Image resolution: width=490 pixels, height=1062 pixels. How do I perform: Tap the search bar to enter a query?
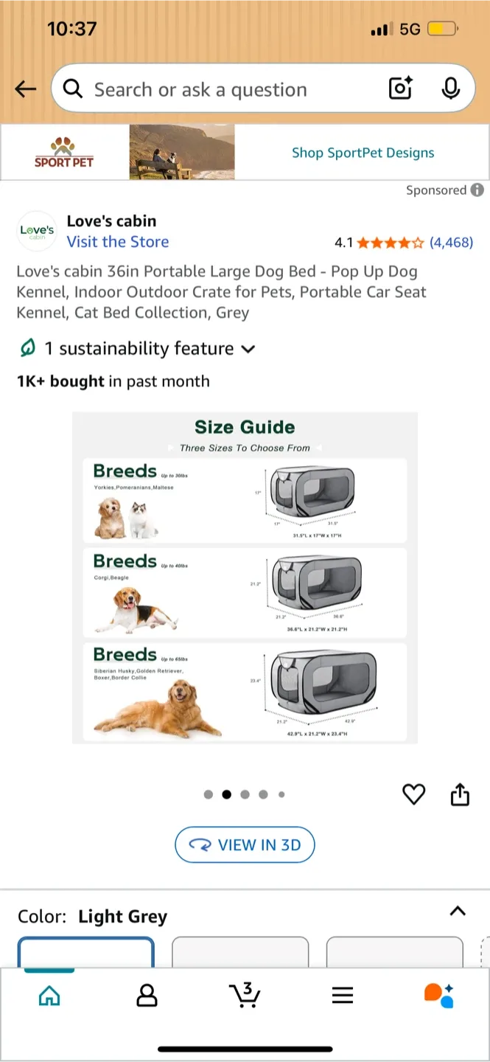[199, 88]
